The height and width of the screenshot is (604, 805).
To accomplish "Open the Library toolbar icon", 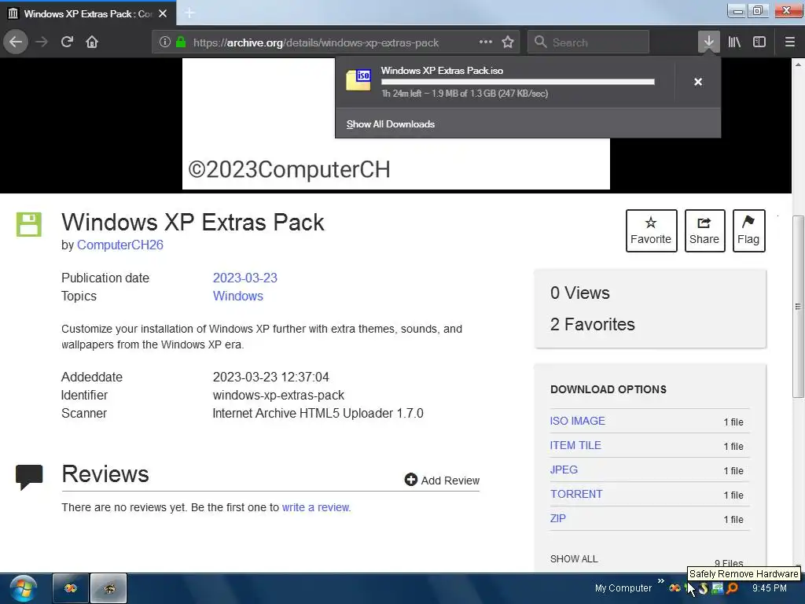I will coord(734,42).
